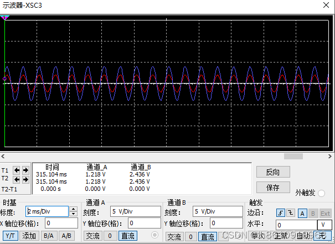Open the trigger level unit V selector
Viewport: 335px width, 244px height.
324,225
